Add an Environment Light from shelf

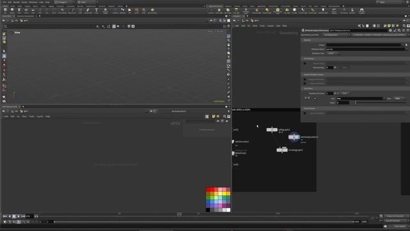tap(277, 10)
